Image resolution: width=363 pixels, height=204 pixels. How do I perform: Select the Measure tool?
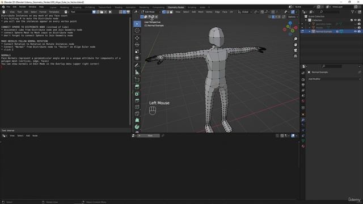click(x=137, y=72)
